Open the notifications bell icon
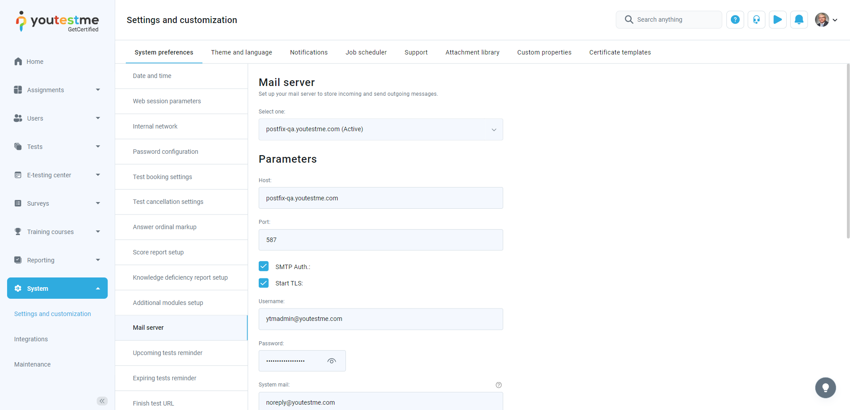Viewport: 850px width, 410px height. click(799, 20)
